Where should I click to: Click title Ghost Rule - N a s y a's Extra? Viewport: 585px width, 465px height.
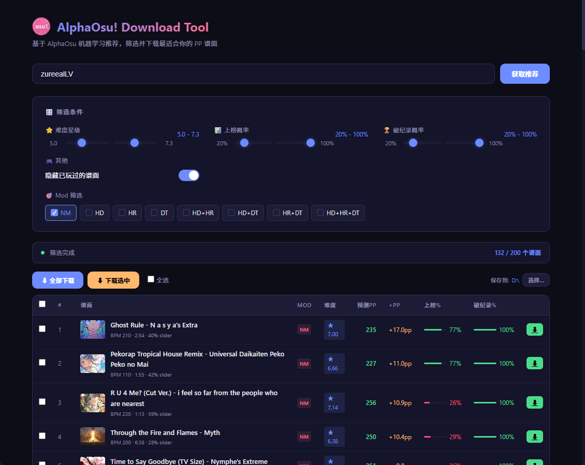tap(154, 325)
